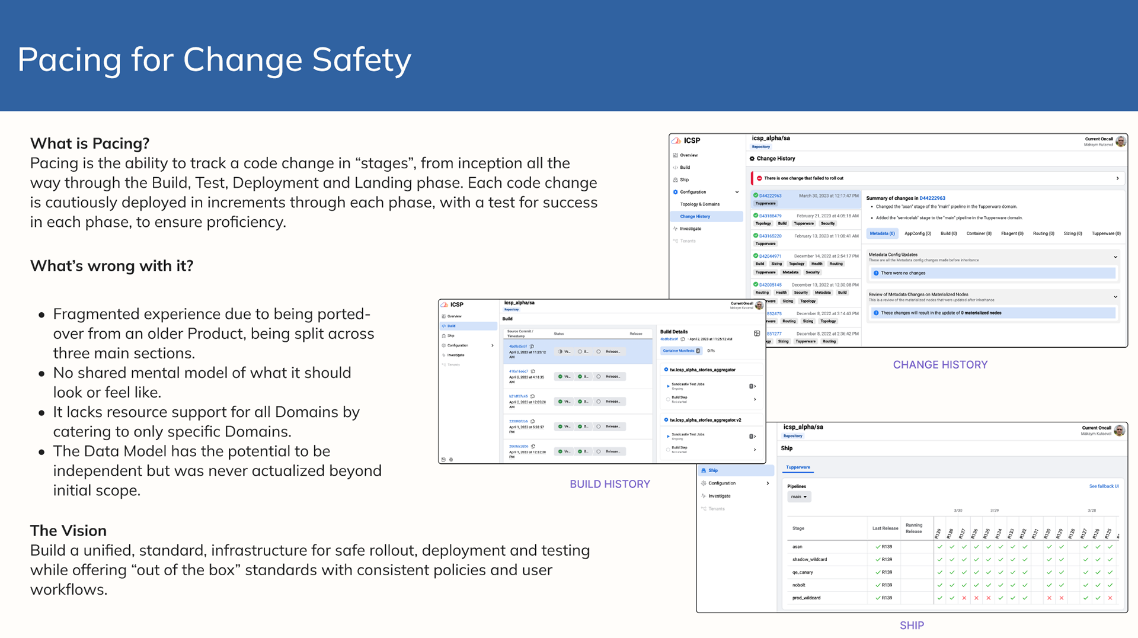This screenshot has width=1138, height=638.
Task: Collapse Metadata Config Updates section
Action: click(1115, 257)
